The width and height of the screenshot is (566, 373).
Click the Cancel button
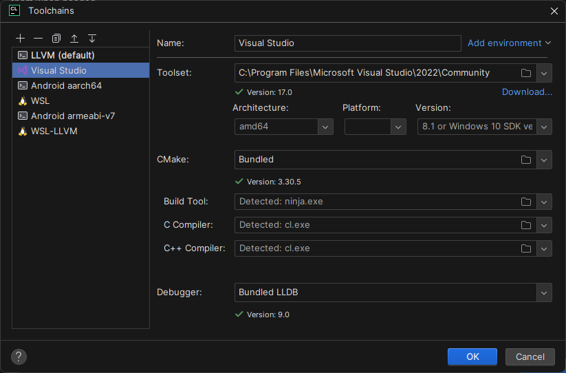530,356
